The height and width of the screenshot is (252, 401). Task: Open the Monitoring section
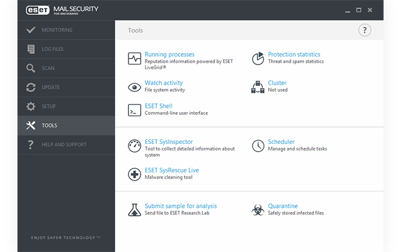click(66, 30)
